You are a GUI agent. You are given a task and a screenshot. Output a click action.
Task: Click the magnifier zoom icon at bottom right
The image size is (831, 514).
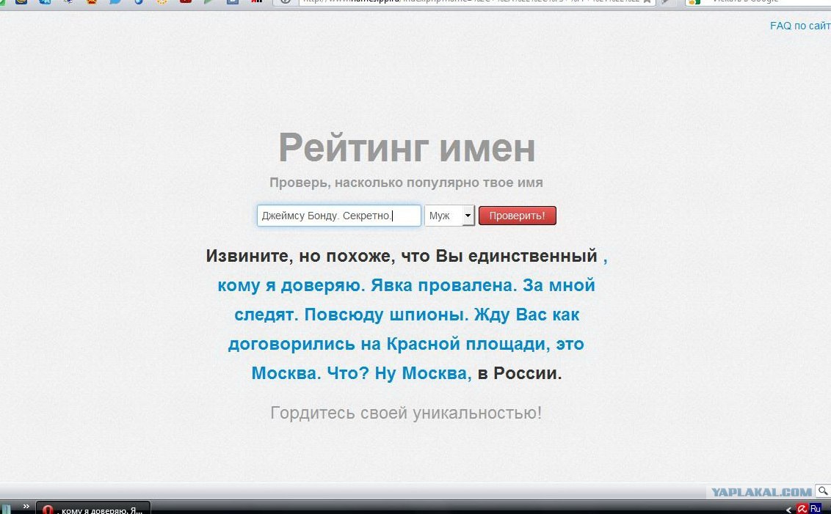(x=823, y=491)
